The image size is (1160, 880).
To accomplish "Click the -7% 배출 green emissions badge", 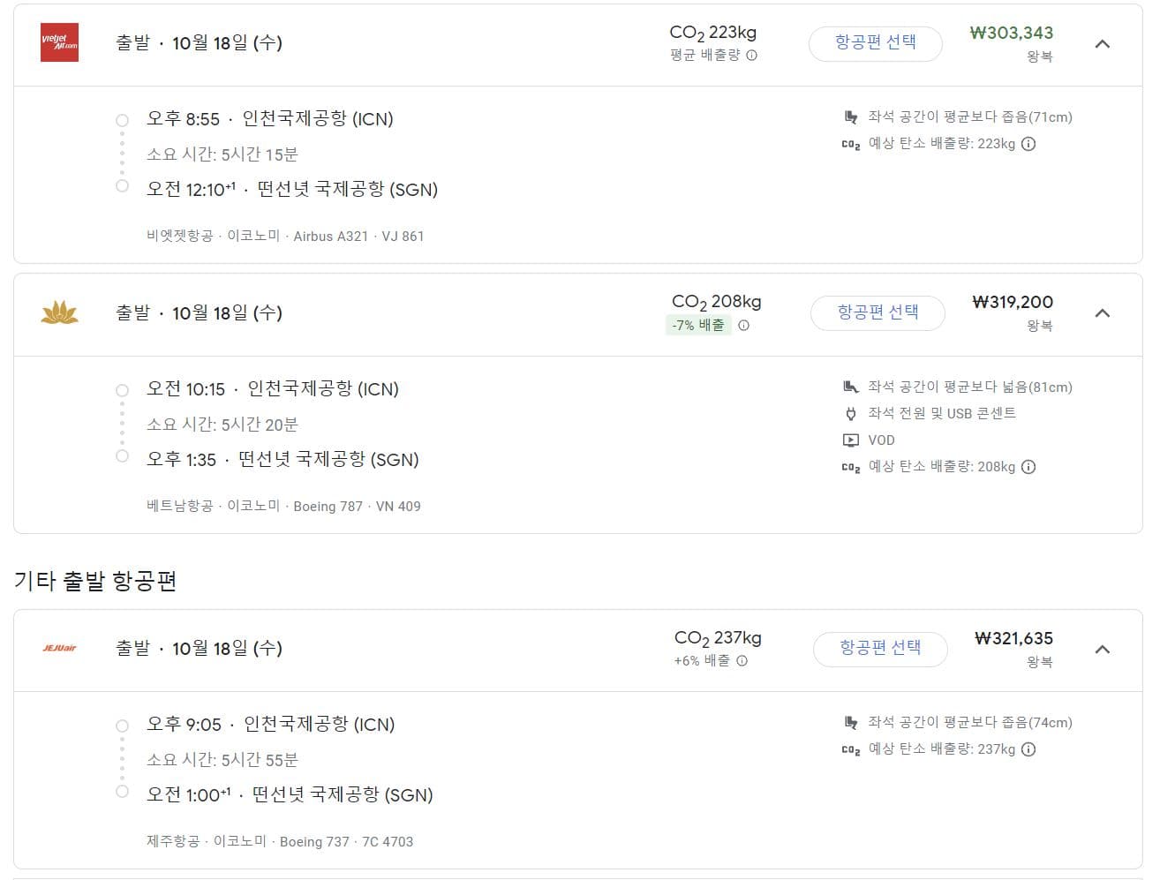I will coord(697,325).
